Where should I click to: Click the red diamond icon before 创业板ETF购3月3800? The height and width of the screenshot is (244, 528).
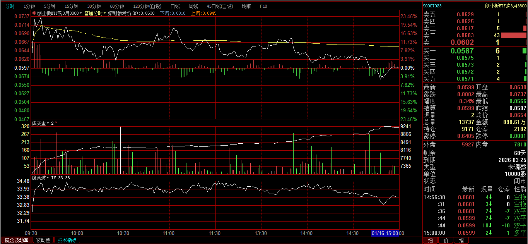(x=34, y=13)
